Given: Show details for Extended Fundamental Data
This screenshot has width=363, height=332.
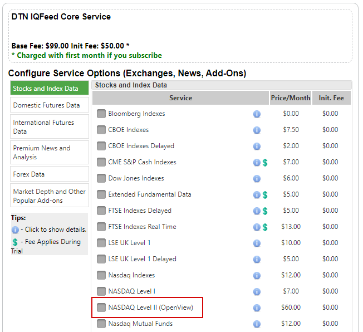Looking at the screenshot, I should [257, 195].
